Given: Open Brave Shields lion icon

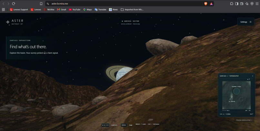Looking at the screenshot, I should pos(205,4).
